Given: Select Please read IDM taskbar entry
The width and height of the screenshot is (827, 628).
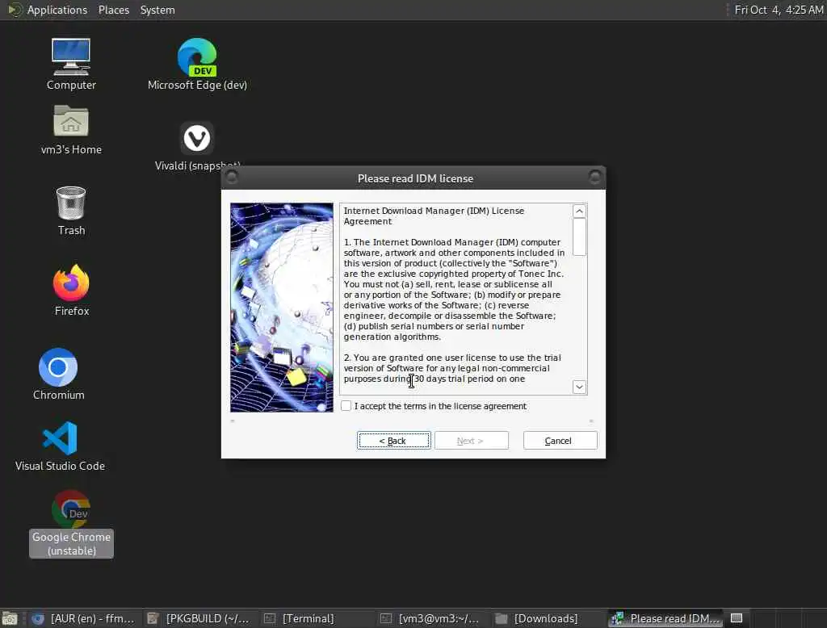Looking at the screenshot, I should [665, 618].
